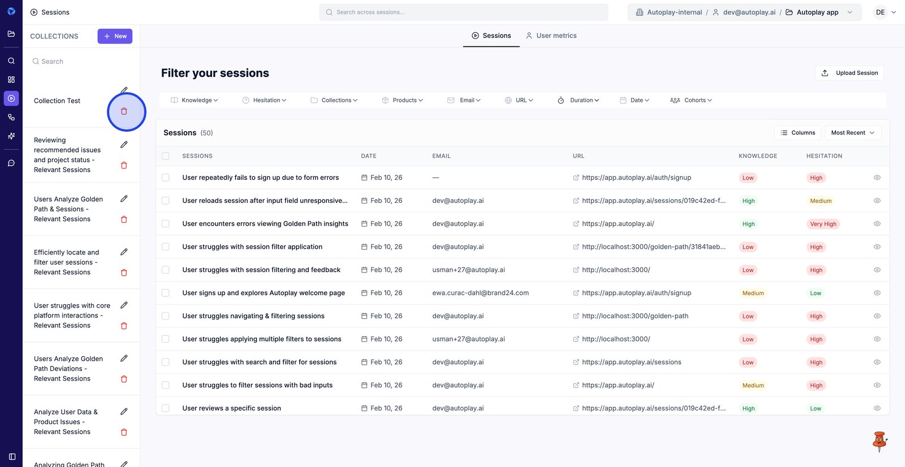Open the folder icon in left sidebar

11,34
